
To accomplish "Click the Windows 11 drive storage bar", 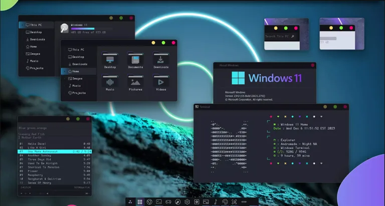I will [92, 29].
